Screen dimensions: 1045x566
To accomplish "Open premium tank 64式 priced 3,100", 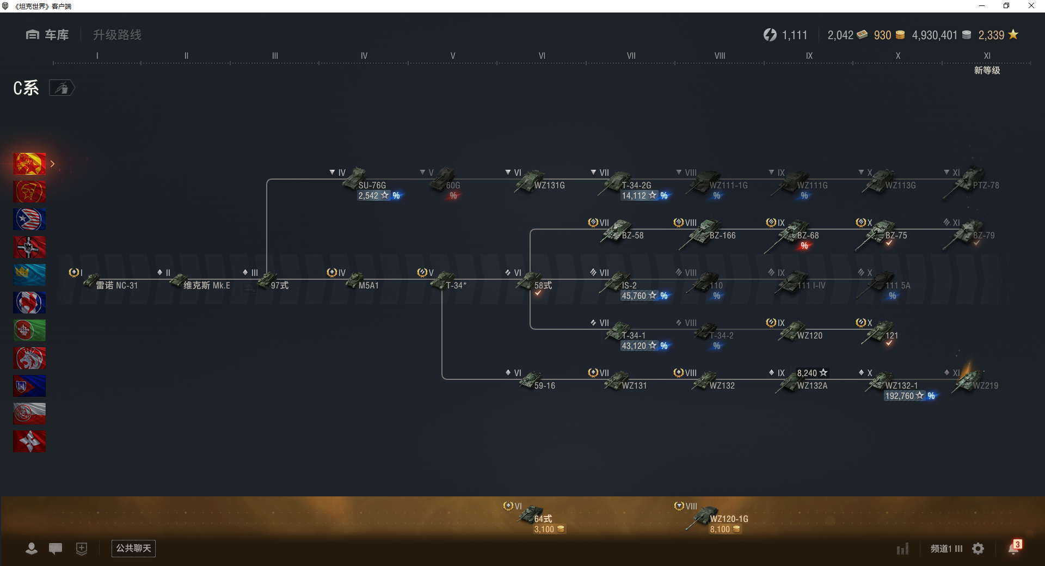I will coord(536,518).
